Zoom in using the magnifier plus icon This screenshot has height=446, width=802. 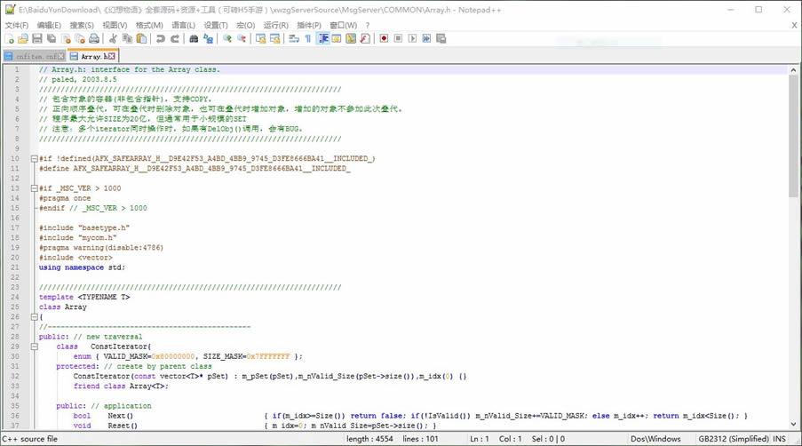[227, 39]
